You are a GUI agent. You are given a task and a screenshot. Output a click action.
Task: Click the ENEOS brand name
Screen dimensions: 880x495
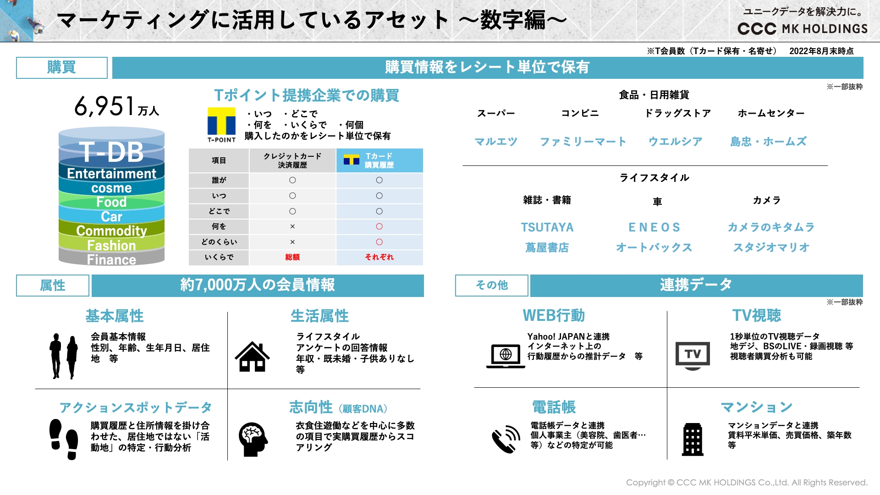tap(654, 227)
